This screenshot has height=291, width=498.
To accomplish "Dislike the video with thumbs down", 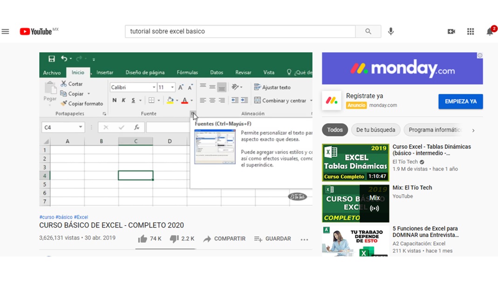I will coord(174,239).
